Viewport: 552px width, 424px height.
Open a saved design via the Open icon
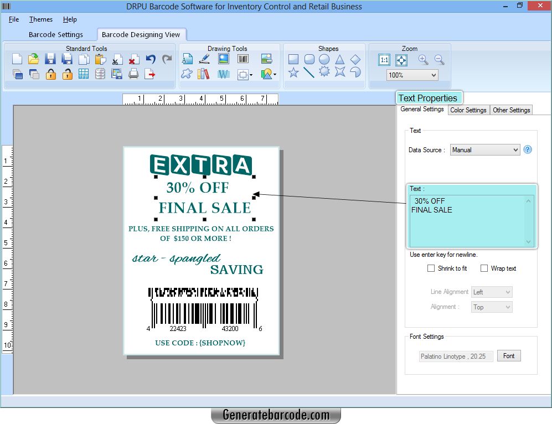click(33, 58)
